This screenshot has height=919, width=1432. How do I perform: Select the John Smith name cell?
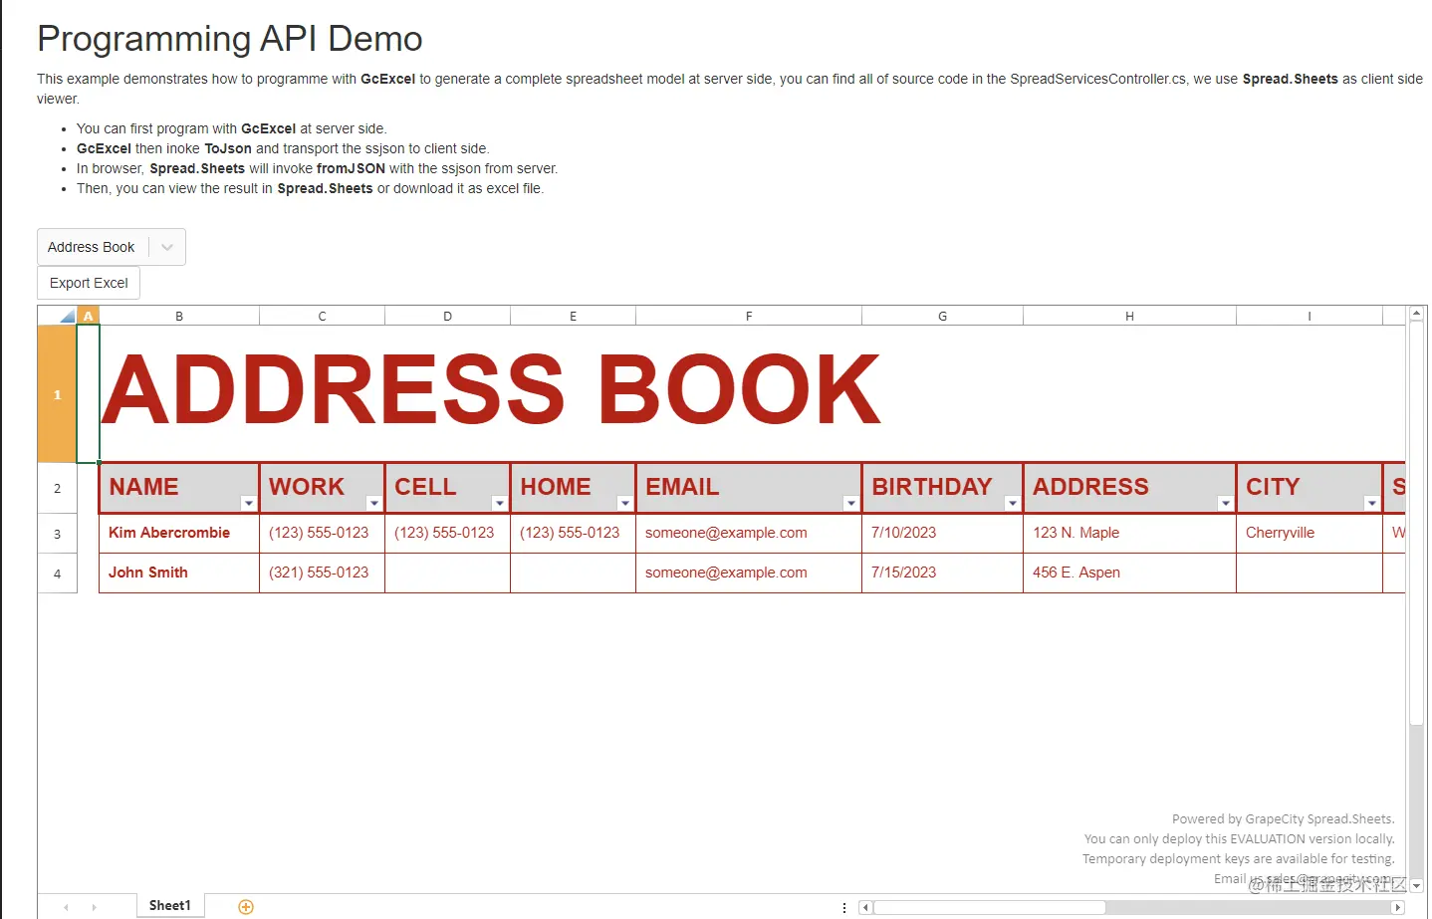click(179, 573)
